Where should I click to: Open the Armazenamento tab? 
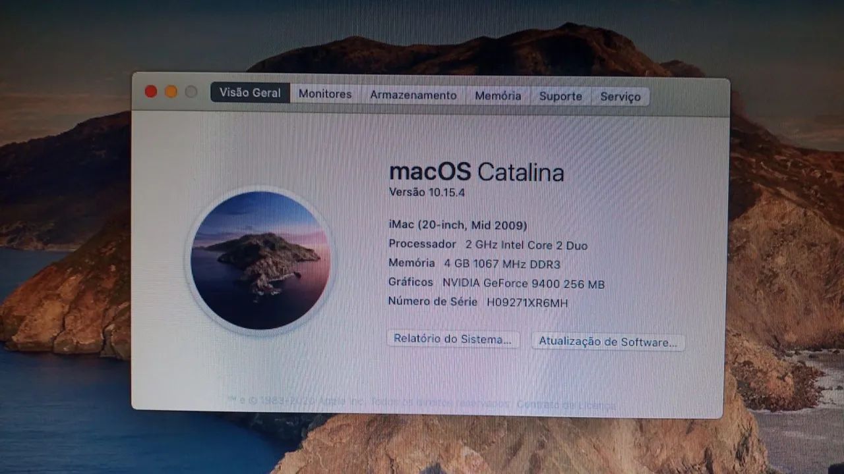tap(413, 95)
